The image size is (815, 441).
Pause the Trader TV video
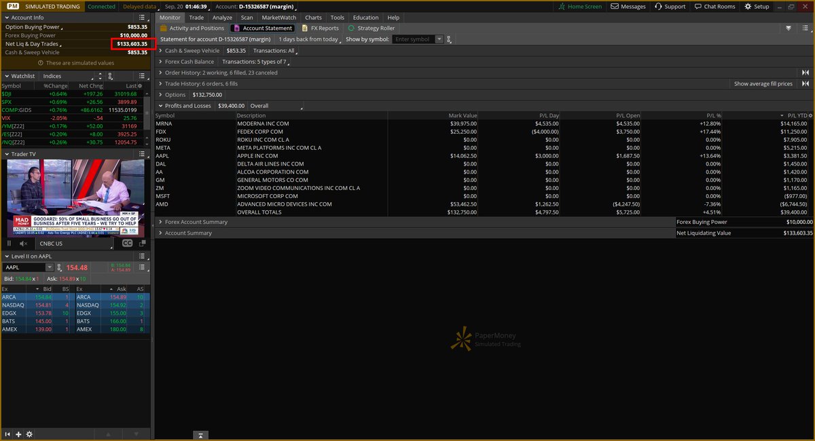coord(10,243)
